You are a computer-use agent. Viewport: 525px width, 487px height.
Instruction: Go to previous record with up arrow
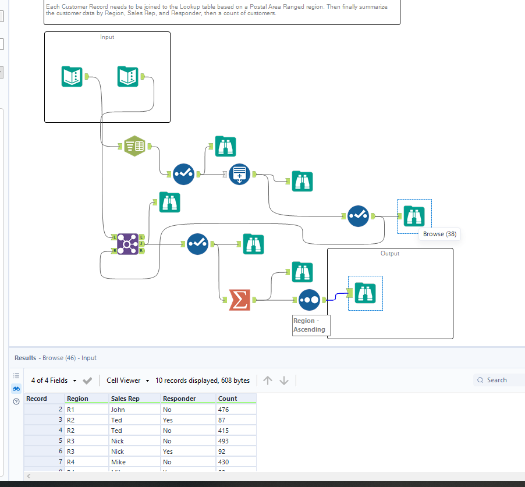tap(268, 381)
